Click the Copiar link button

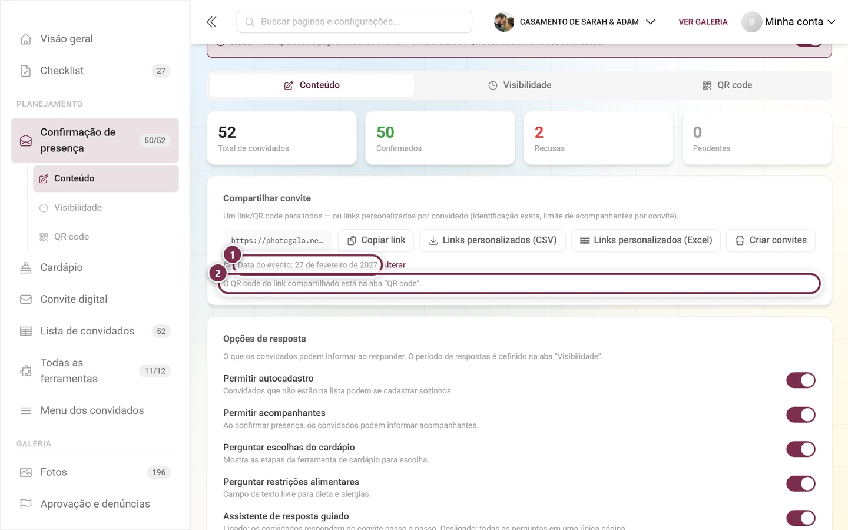point(376,240)
